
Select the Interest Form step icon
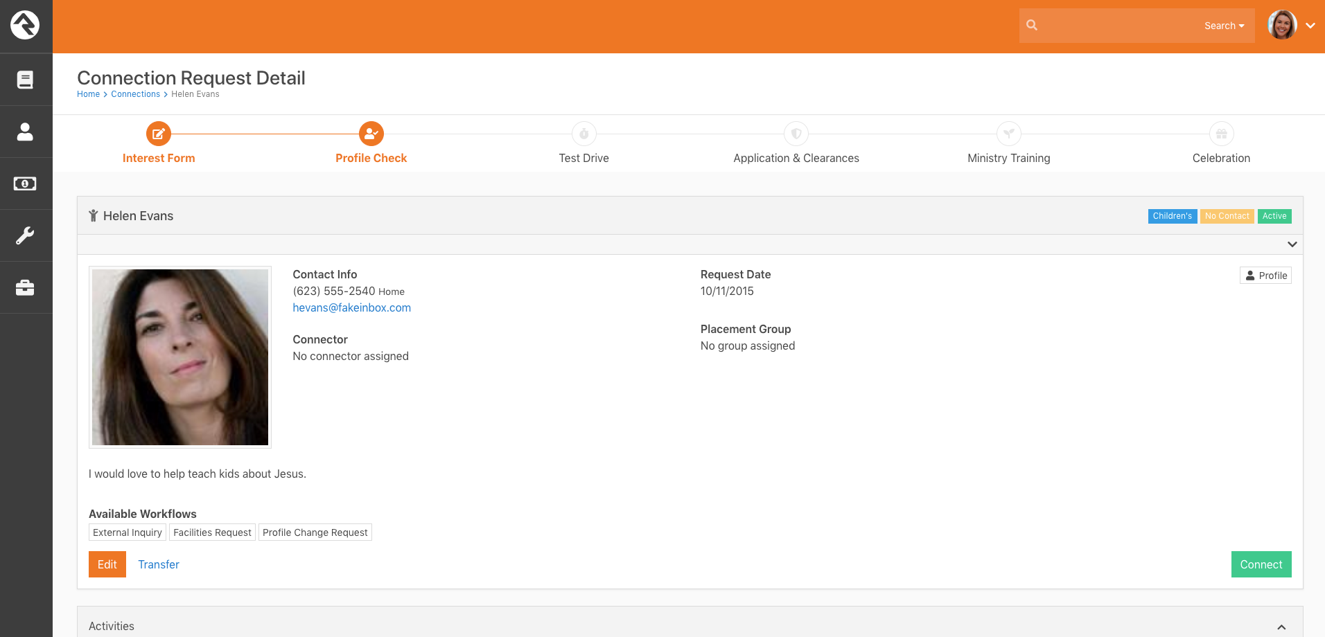click(x=159, y=134)
